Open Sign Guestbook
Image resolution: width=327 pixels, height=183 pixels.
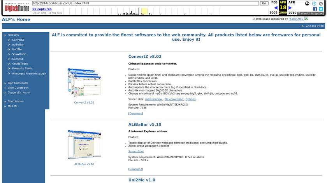pyautogui.click(x=18, y=83)
